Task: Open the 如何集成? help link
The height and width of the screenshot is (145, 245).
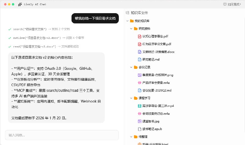Action: 232,4
